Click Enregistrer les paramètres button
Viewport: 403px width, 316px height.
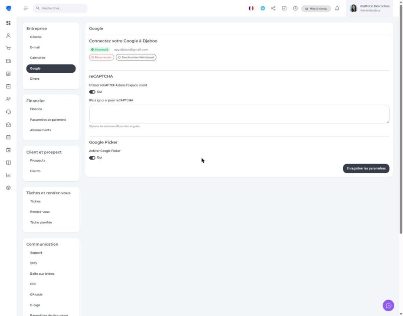366,168
